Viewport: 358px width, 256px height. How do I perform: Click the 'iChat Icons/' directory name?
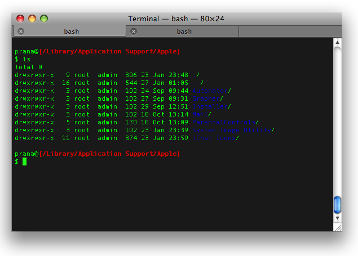click(215, 138)
